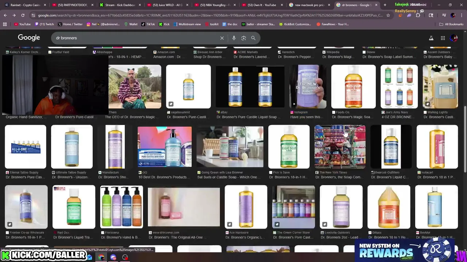Open the BevMo! blue bottle image

click(436, 207)
